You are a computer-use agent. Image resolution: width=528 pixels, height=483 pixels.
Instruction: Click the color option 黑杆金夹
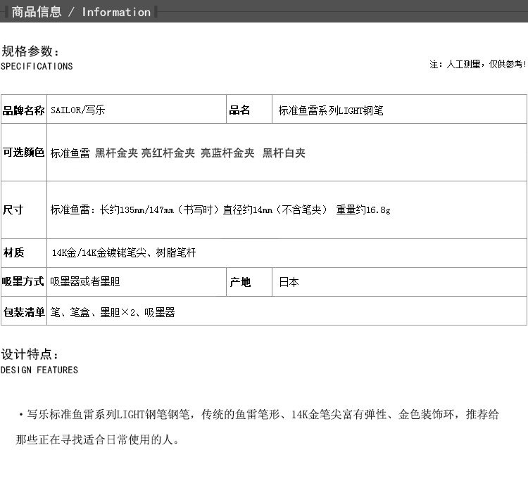tap(116, 153)
